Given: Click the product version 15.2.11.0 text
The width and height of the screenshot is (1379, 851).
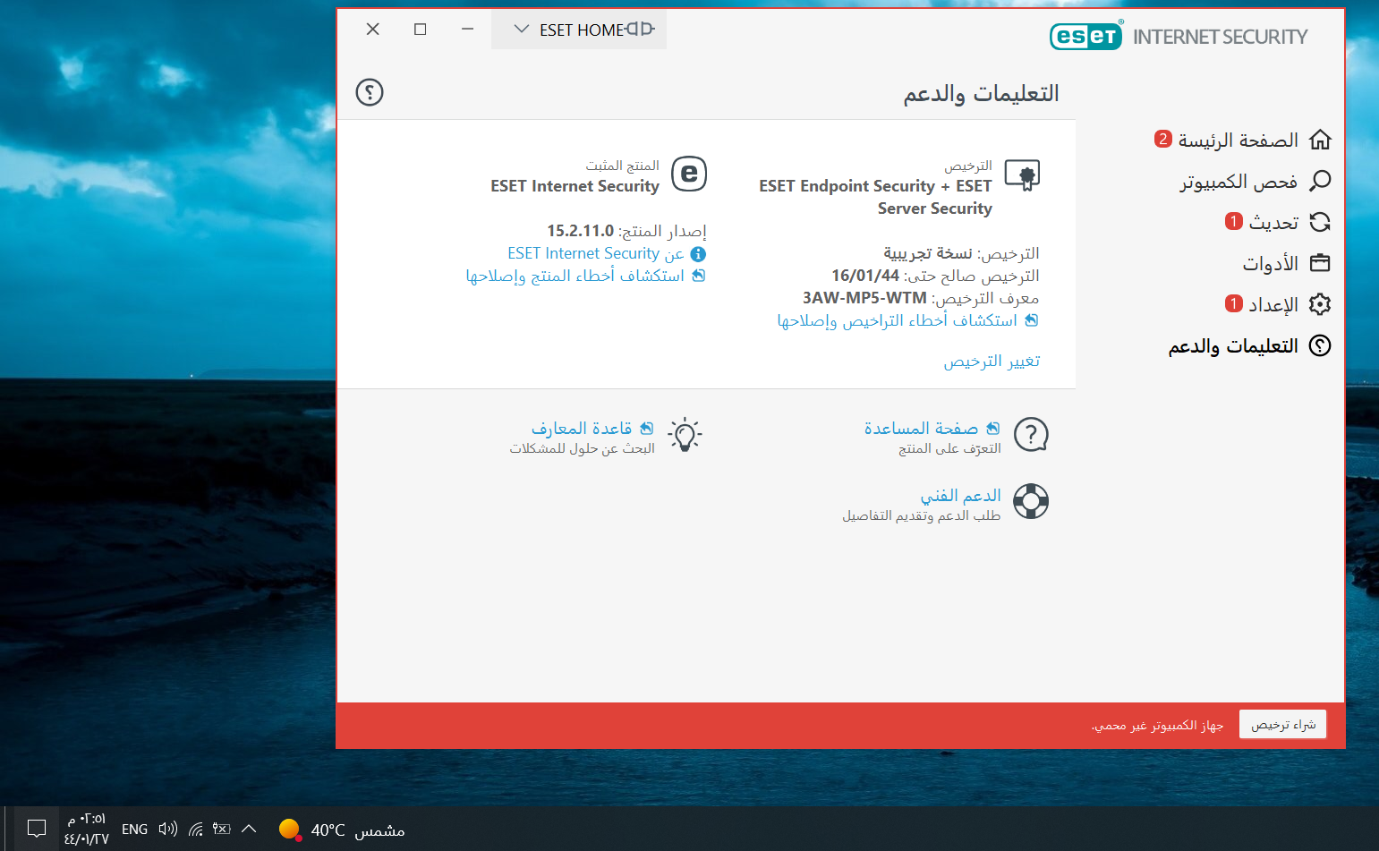Looking at the screenshot, I should tap(580, 231).
